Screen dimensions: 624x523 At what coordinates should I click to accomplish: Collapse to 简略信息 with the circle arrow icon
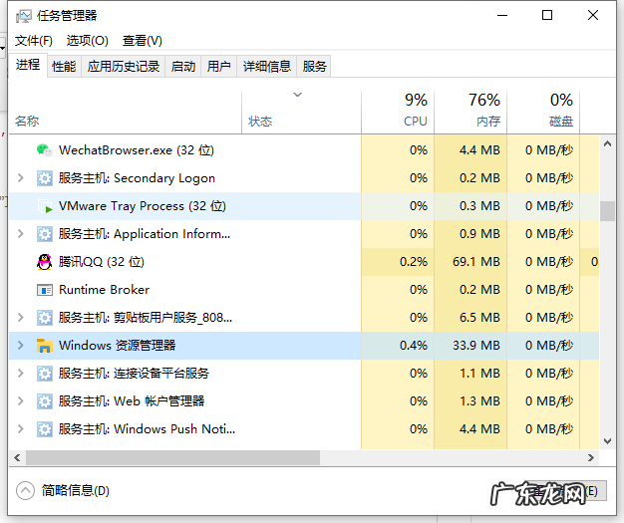pyautogui.click(x=26, y=491)
